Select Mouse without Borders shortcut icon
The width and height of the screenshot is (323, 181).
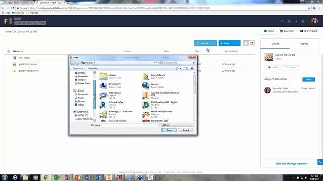click(x=146, y=114)
